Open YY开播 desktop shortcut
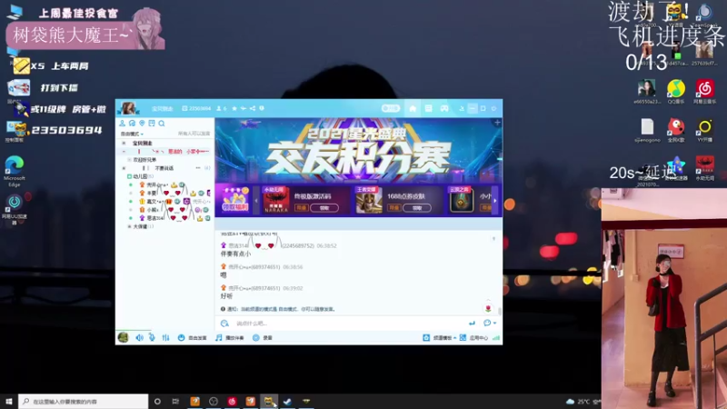The width and height of the screenshot is (727, 409). point(705,130)
